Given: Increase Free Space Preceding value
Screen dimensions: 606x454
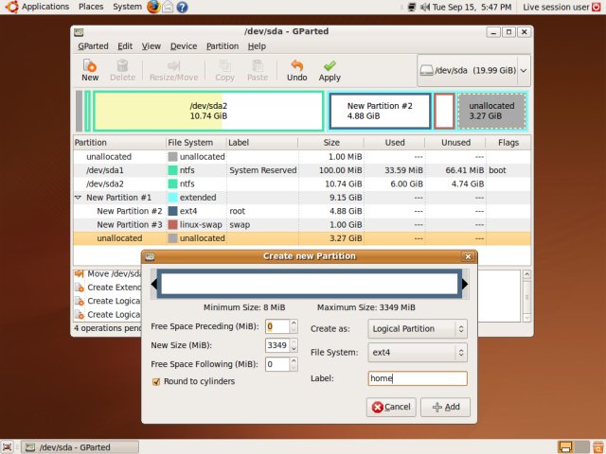Looking at the screenshot, I should click(294, 323).
